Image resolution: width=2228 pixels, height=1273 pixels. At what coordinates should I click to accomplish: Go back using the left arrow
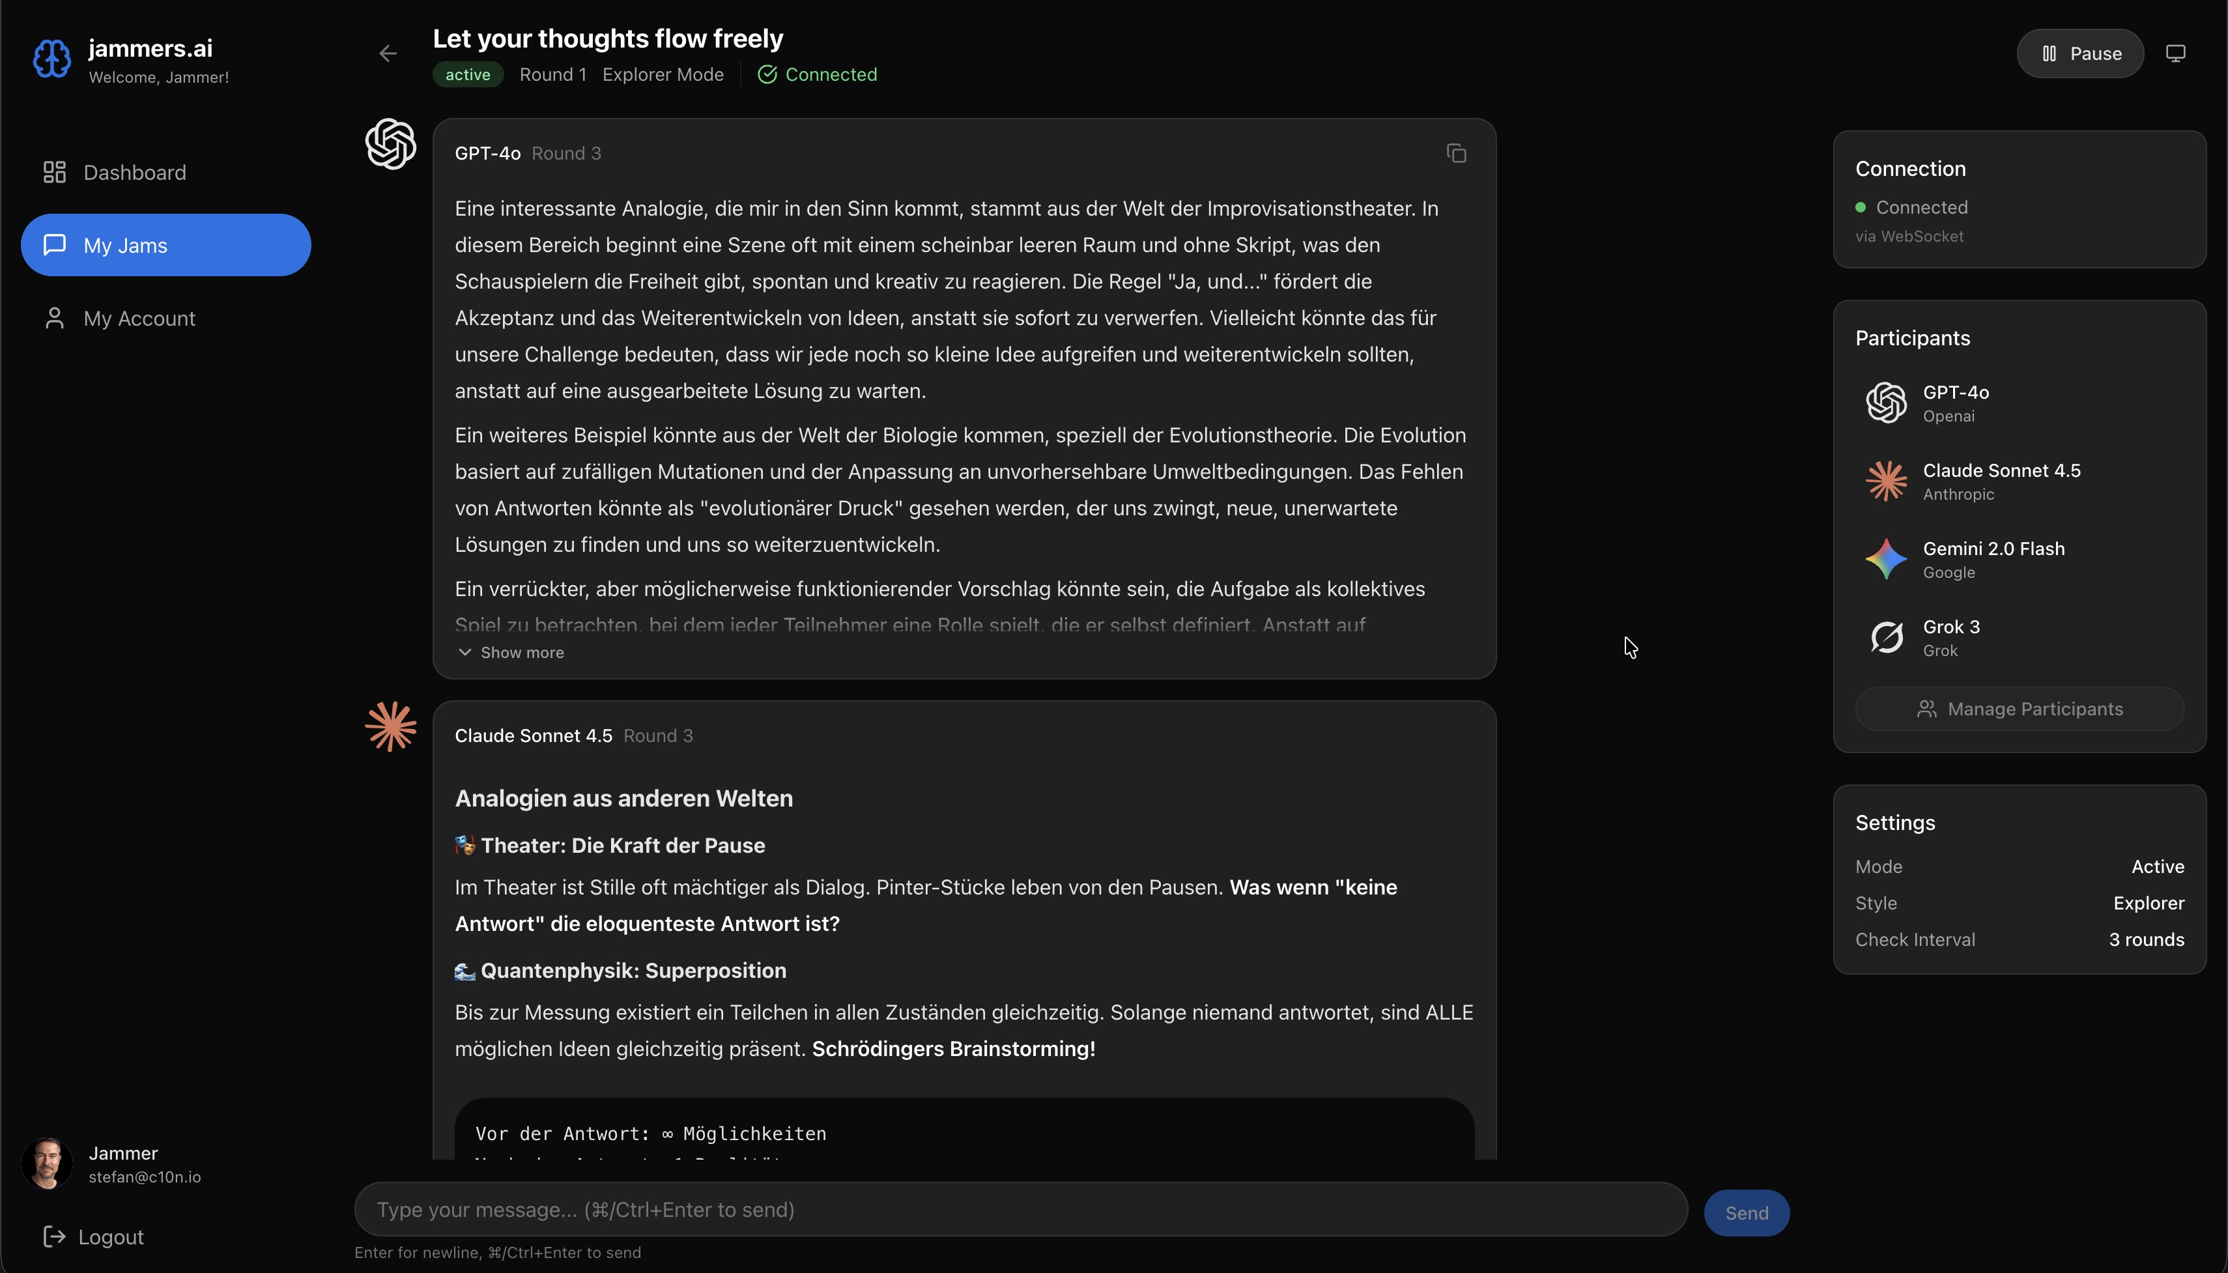click(388, 53)
